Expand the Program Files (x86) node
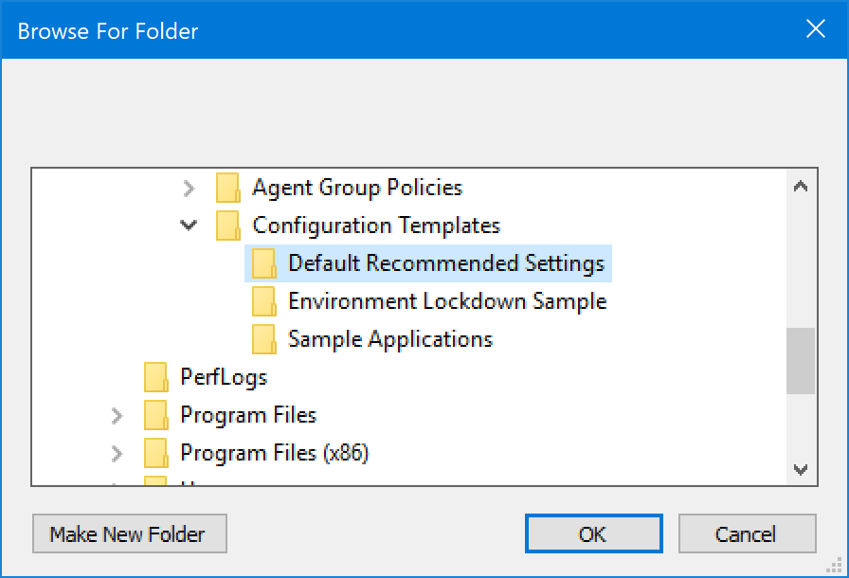 (x=117, y=453)
